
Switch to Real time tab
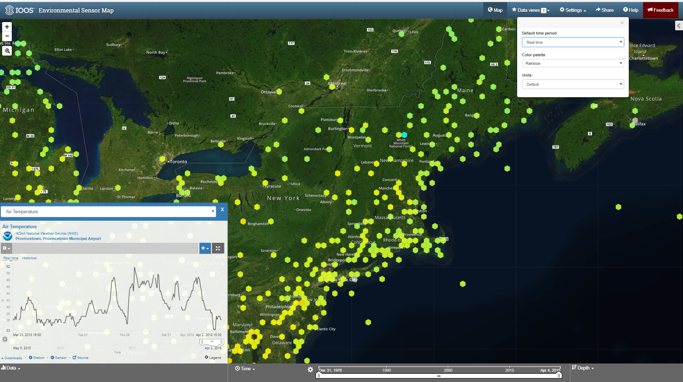pos(11,258)
